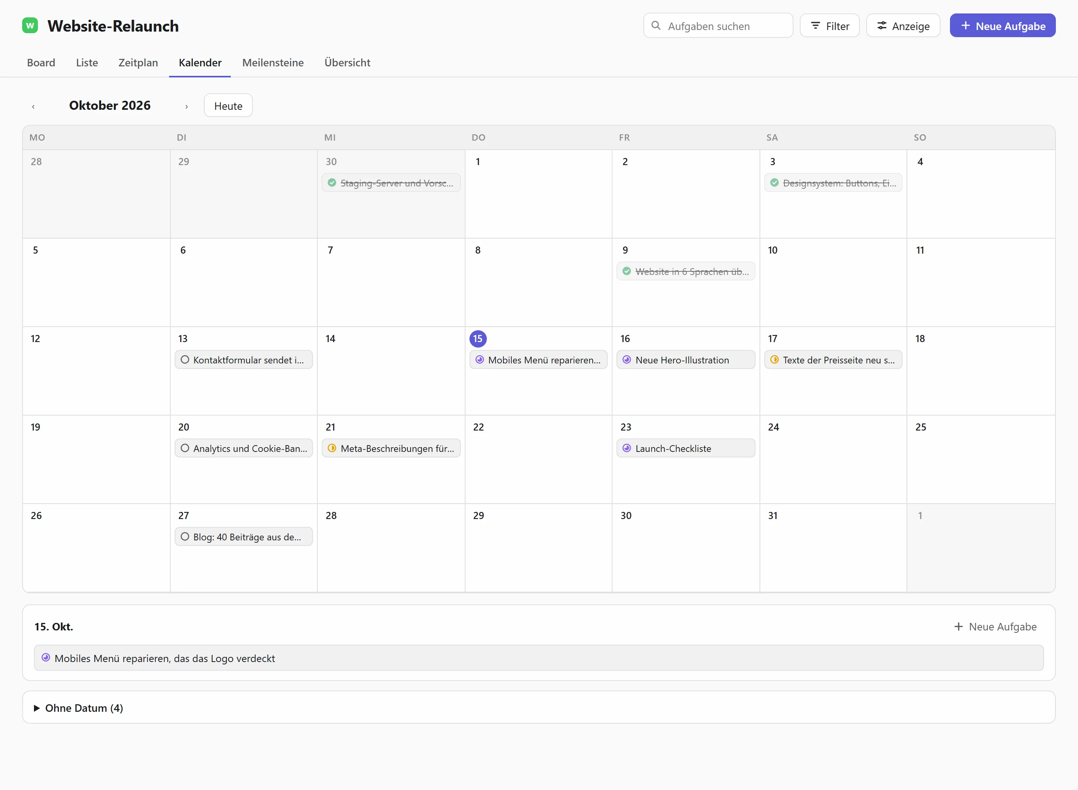Click into the Aufgaben suchen search field
This screenshot has width=1078, height=790.
pyautogui.click(x=718, y=26)
